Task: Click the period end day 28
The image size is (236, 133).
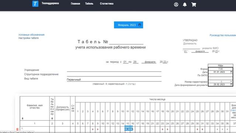Action: (x=135, y=62)
